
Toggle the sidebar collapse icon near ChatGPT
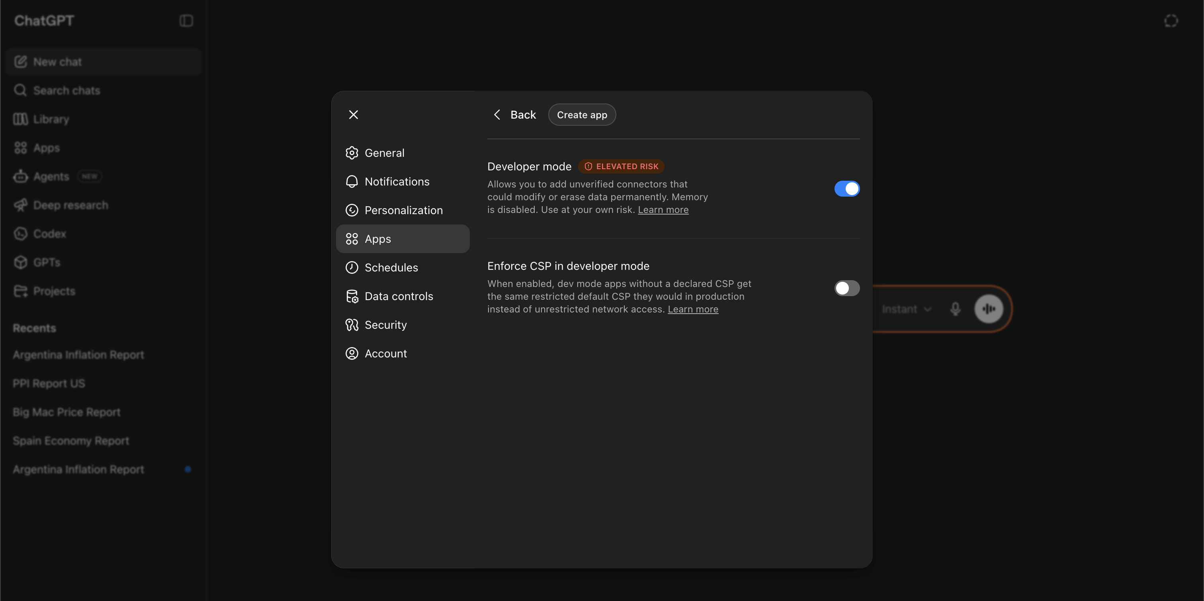(x=186, y=21)
